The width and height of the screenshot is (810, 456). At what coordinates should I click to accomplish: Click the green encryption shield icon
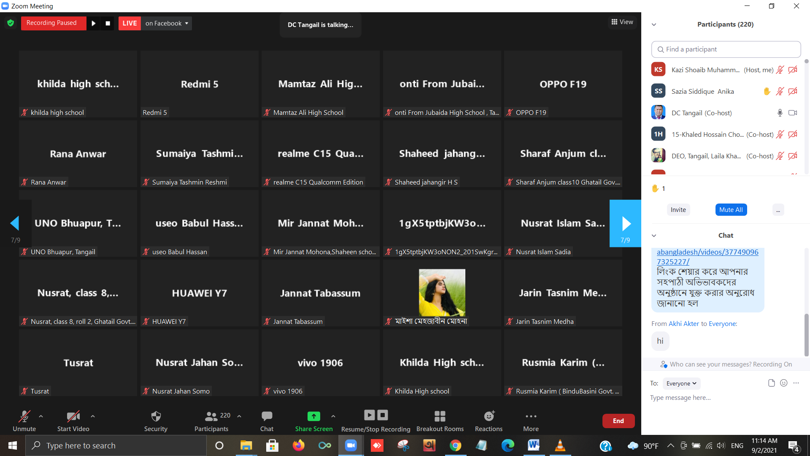[x=11, y=23]
